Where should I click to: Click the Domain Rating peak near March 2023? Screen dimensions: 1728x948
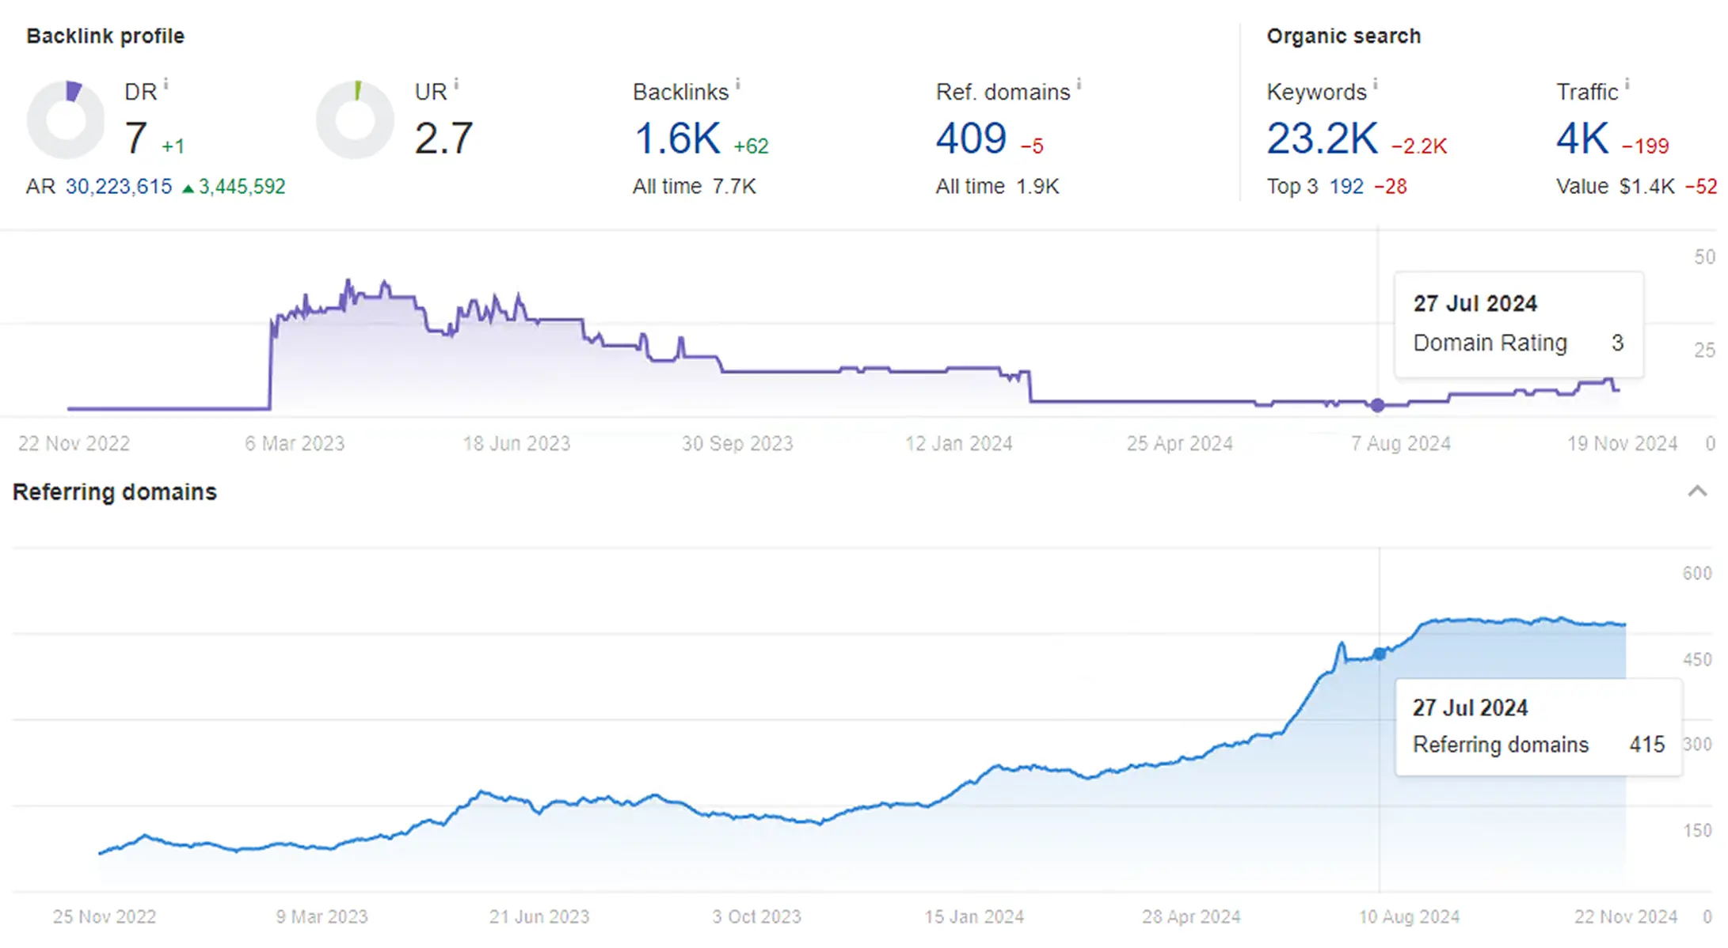pos(348,283)
